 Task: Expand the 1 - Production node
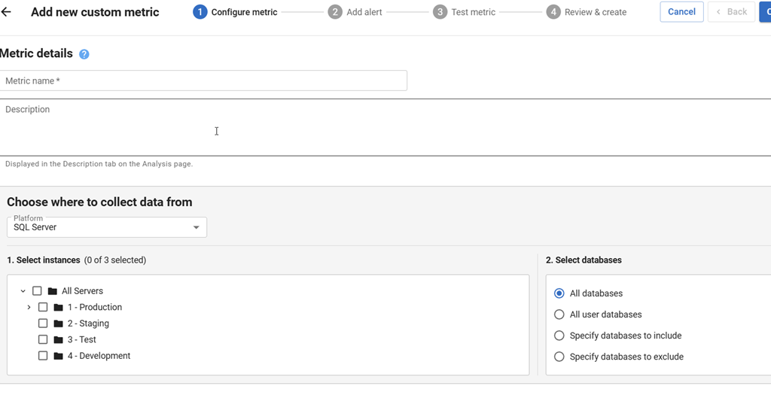[x=29, y=308]
